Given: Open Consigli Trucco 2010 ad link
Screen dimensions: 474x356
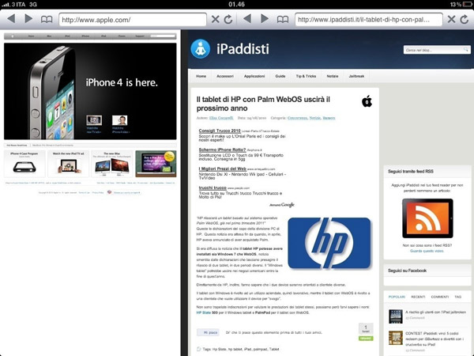Looking at the screenshot, I should pos(220,131).
